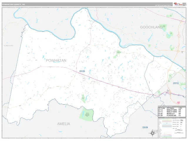Screen dimensions: 188x141
Task: Click the large POWHATAN county label on the map
Action: coord(56,61)
